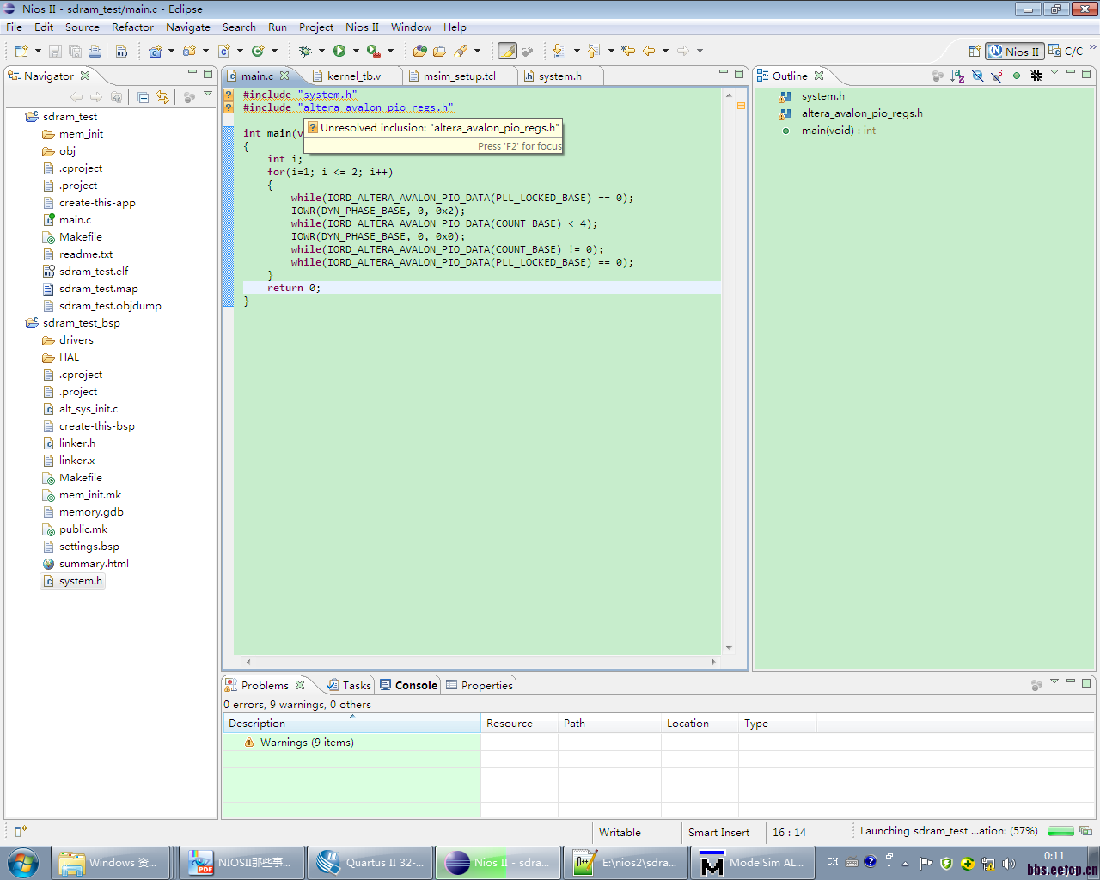Open the dropdown arrow beside New button
This screenshot has width=1100, height=880.
coord(38,52)
